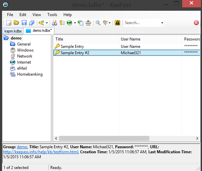Expand the Show Entries dropdown arrow
This screenshot has width=202, height=171.
(x=109, y=23)
